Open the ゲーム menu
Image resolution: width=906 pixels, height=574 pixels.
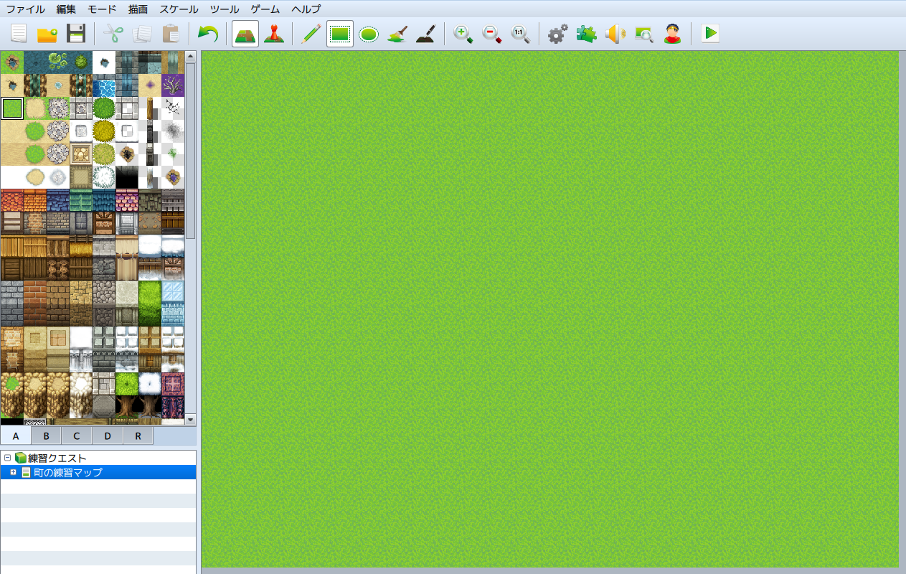click(x=265, y=9)
